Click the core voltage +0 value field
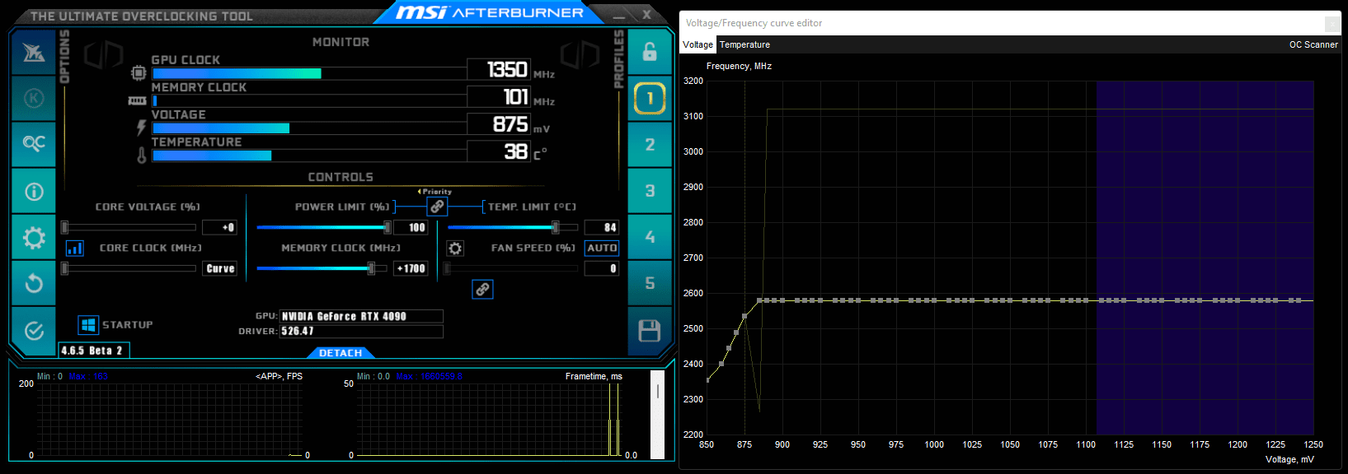1348x474 pixels. pyautogui.click(x=220, y=227)
